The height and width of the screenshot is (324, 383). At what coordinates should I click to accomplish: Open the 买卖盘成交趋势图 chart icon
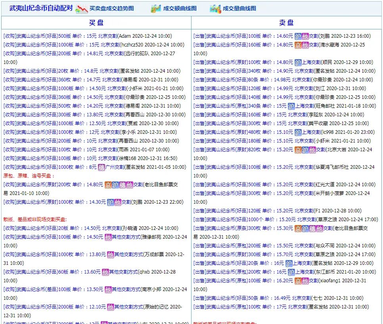click(x=81, y=9)
